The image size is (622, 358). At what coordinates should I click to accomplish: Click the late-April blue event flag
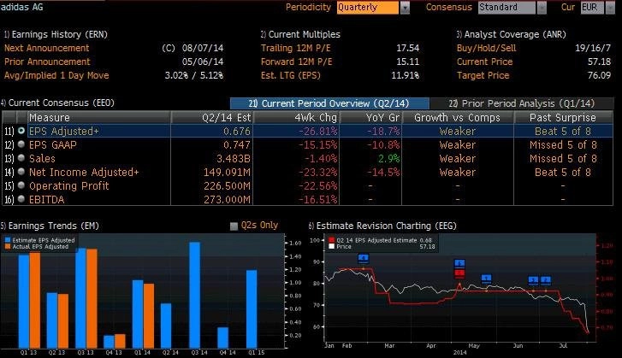[459, 264]
